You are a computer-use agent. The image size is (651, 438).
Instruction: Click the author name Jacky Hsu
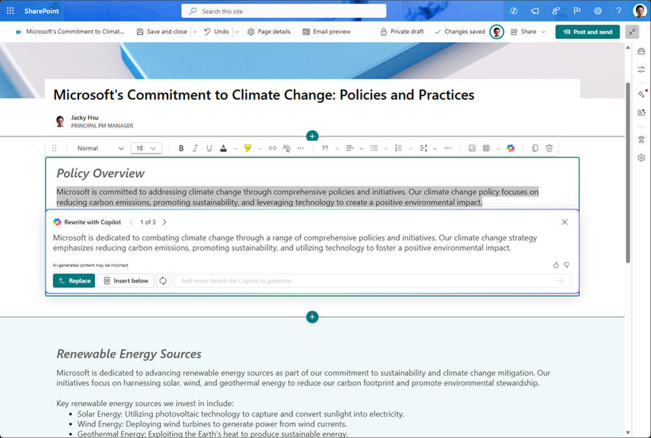(x=85, y=117)
